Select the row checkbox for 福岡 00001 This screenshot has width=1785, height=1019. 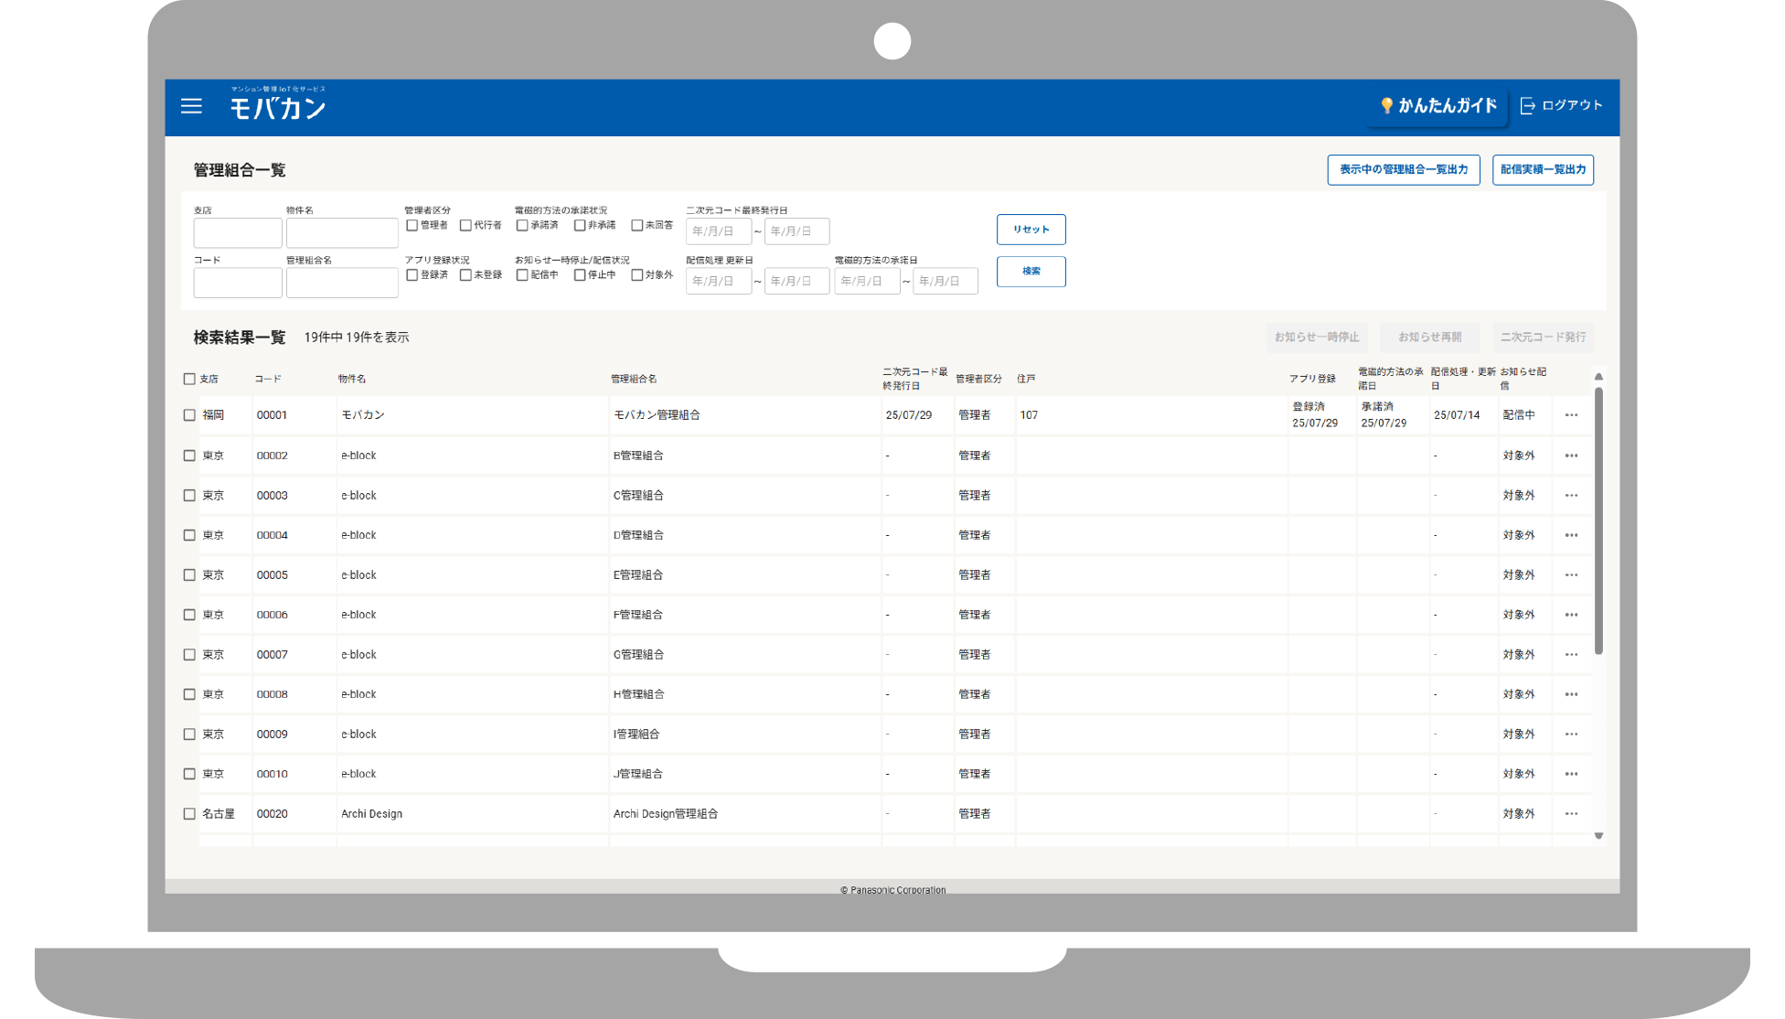click(189, 415)
